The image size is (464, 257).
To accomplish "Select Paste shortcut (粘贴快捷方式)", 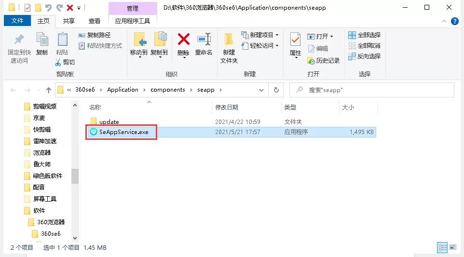I will pos(100,46).
